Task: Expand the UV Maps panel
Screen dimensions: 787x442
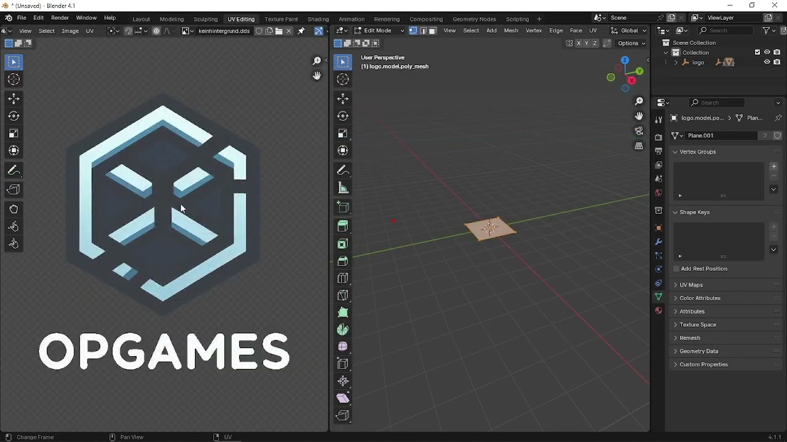Action: pos(691,285)
